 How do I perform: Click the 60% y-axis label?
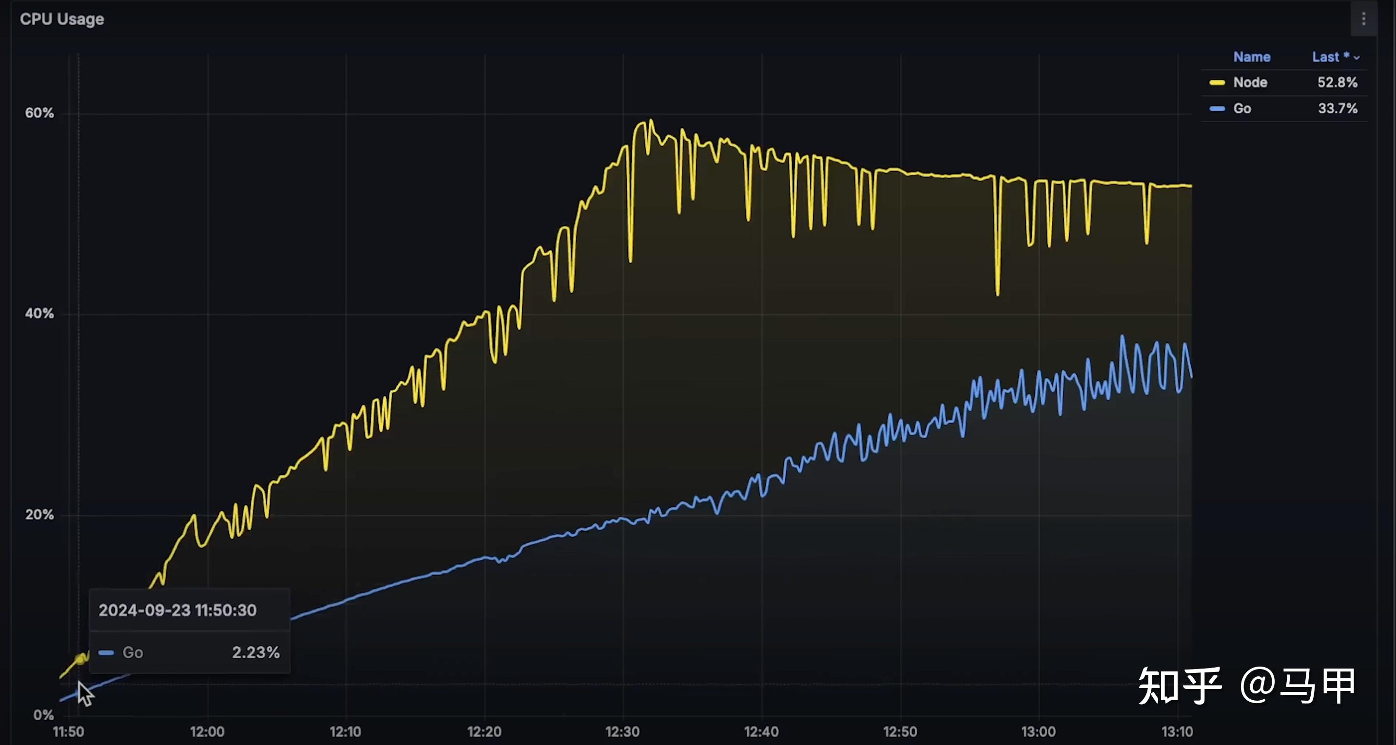(39, 112)
